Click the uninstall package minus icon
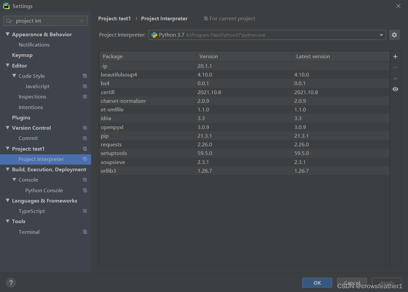Image resolution: width=408 pixels, height=292 pixels. click(x=395, y=68)
